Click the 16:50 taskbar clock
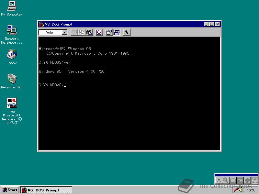Image resolution: width=259 pixels, height=194 pixels. pyautogui.click(x=251, y=190)
